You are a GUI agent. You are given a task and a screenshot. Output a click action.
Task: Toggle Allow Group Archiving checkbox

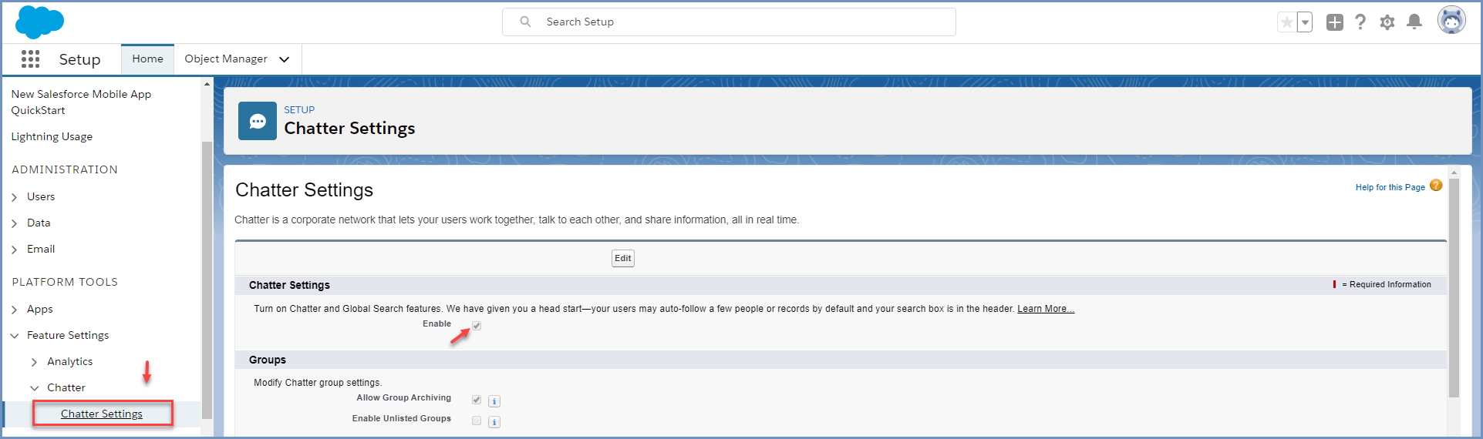tap(477, 400)
